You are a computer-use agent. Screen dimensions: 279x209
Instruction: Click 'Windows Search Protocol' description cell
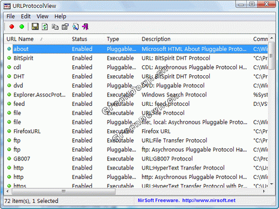click(174, 95)
